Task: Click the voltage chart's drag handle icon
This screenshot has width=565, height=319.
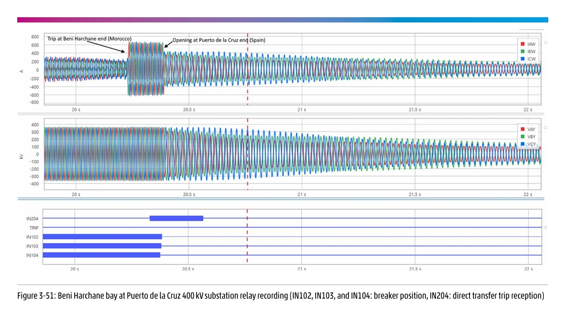Action: click(546, 127)
